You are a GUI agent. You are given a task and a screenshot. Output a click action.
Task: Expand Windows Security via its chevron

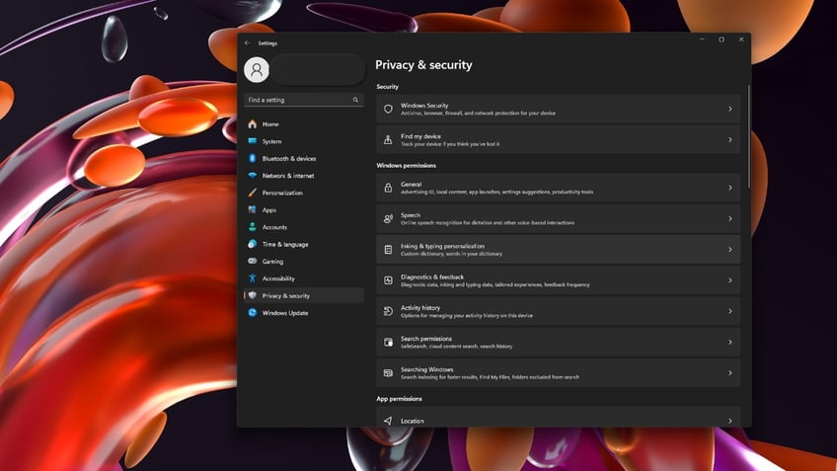point(730,109)
